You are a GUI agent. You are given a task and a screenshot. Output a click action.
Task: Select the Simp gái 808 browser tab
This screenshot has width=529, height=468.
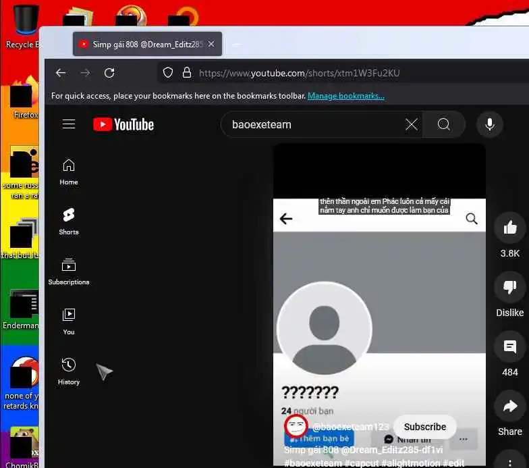coord(147,45)
